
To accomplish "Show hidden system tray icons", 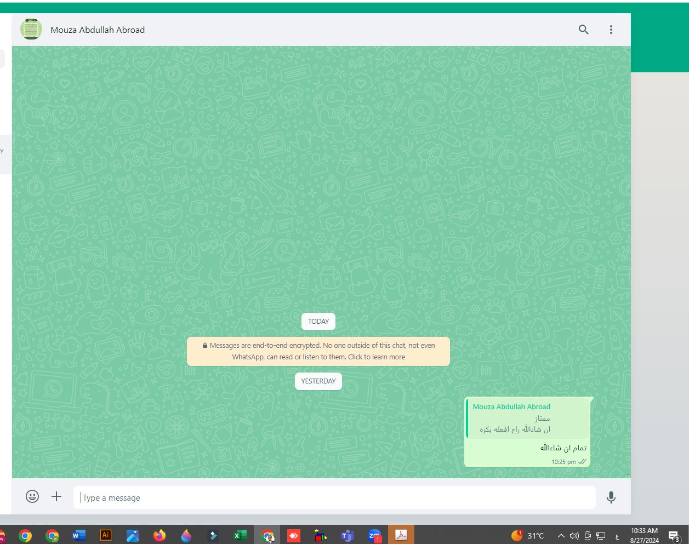I will point(561,536).
